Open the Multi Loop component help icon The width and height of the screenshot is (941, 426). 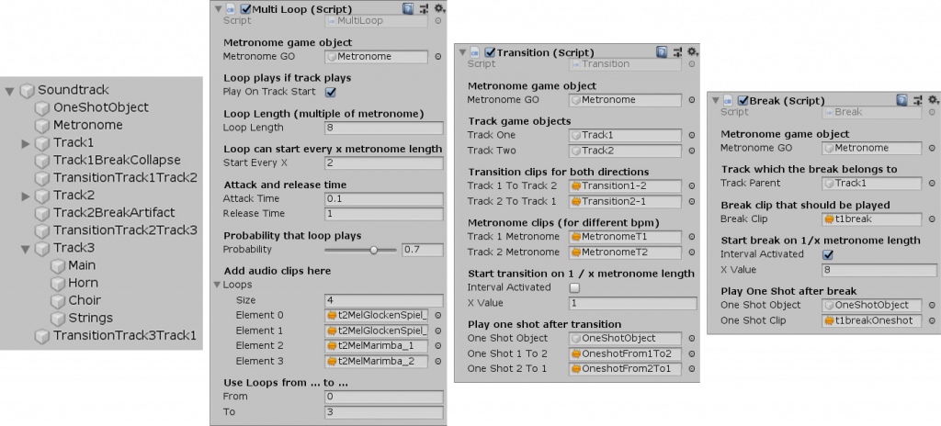[x=407, y=8]
